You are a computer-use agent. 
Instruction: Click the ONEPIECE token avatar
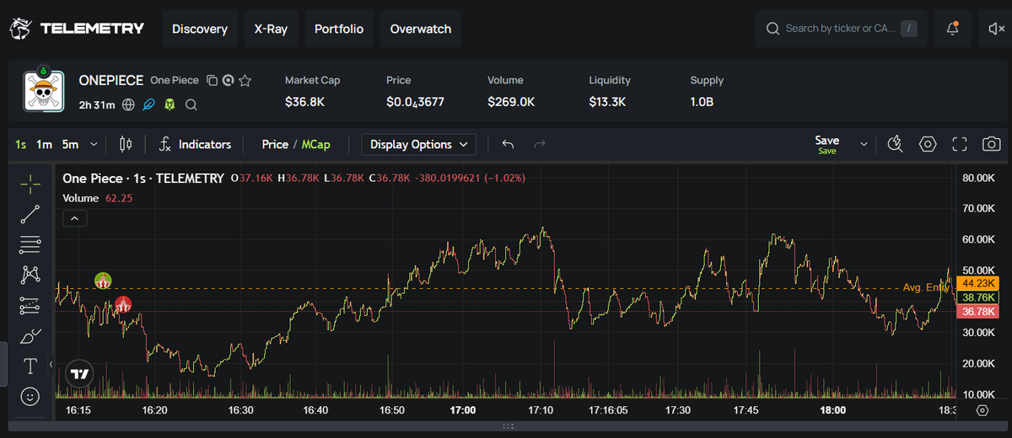coord(44,91)
